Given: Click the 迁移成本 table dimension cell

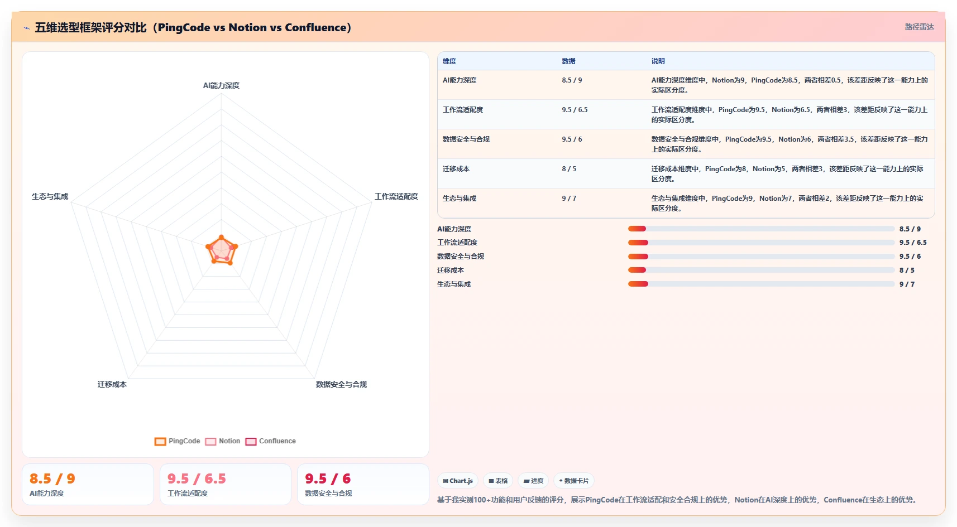Looking at the screenshot, I should tap(456, 169).
